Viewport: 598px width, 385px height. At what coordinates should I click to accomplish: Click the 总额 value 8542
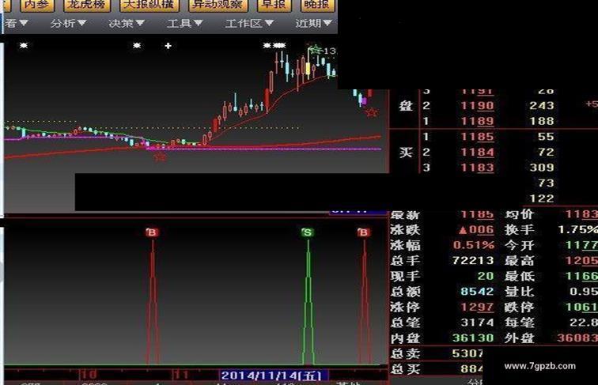pos(477,292)
